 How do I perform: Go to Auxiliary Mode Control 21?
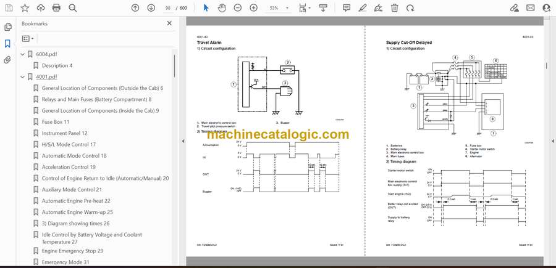[x=72, y=190]
